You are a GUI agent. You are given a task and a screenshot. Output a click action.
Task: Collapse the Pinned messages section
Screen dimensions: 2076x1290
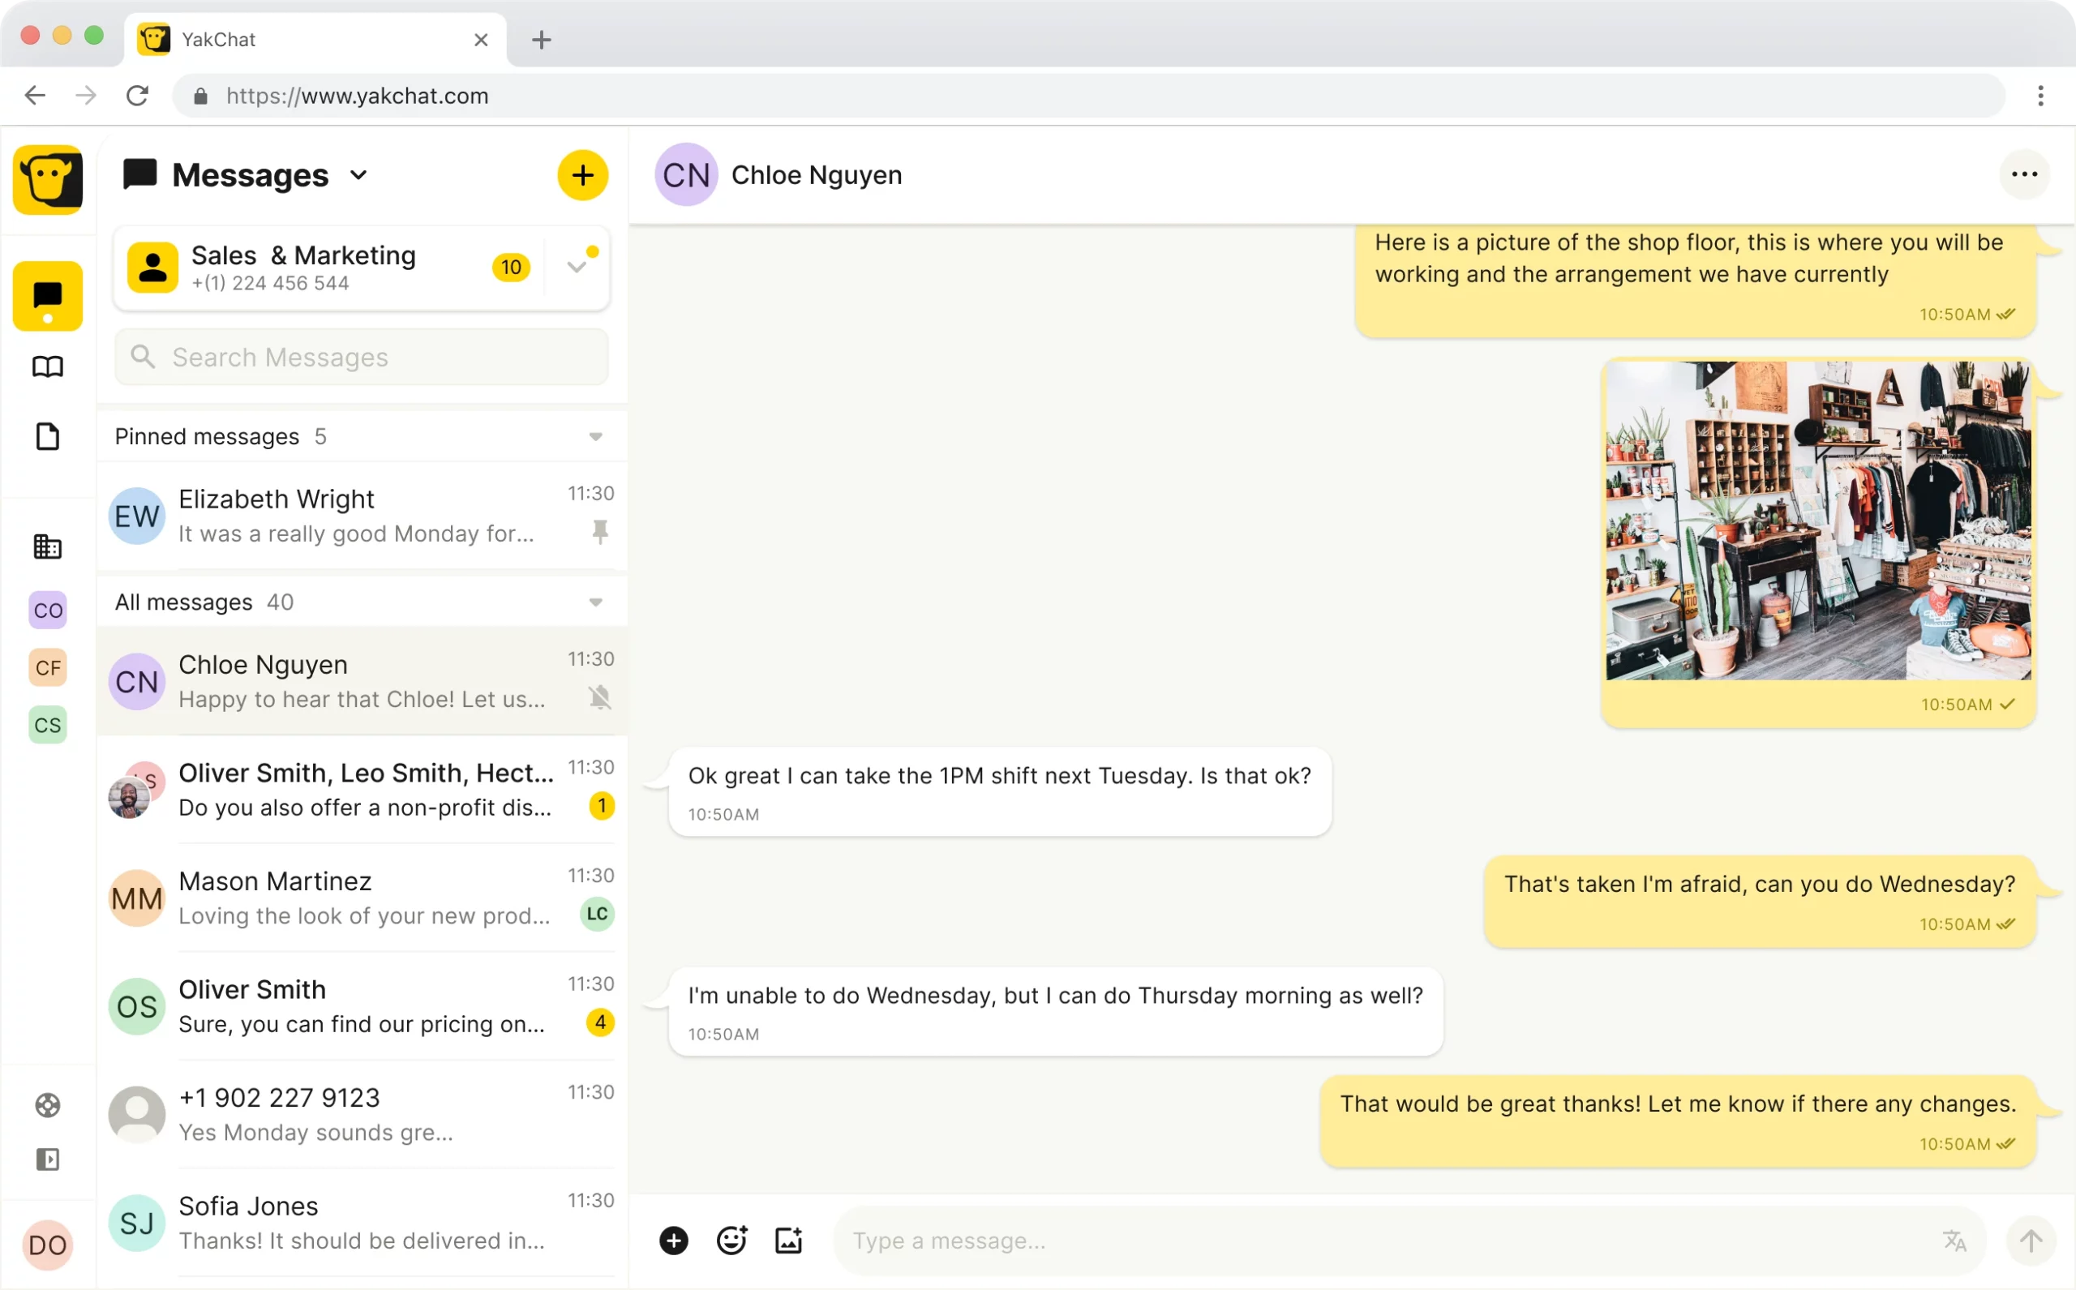point(594,436)
